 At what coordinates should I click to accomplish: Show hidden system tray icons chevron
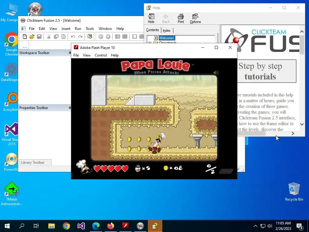255,226
